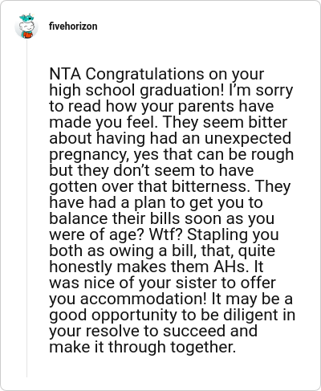Click the text "They seem bitter"
The width and height of the screenshot is (321, 391).
[x=225, y=122]
